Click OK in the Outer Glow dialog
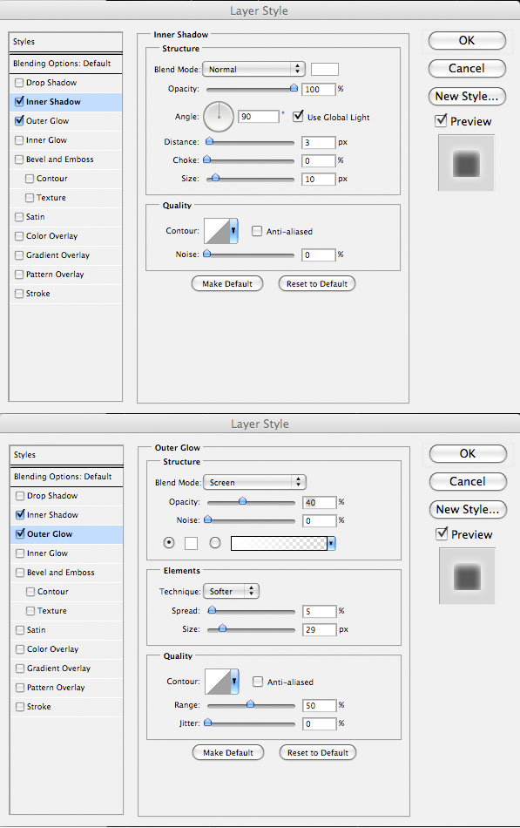The width and height of the screenshot is (520, 828). [x=468, y=453]
